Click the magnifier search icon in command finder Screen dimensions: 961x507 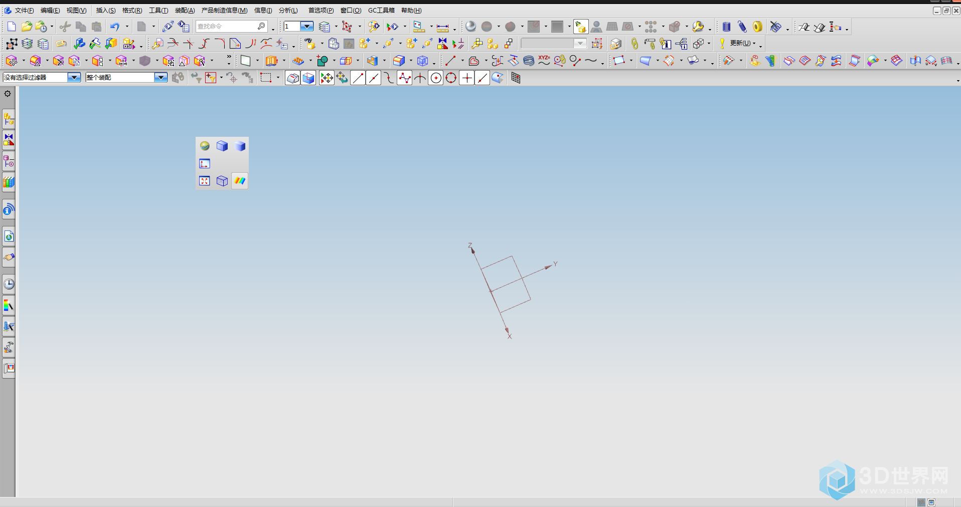click(261, 26)
